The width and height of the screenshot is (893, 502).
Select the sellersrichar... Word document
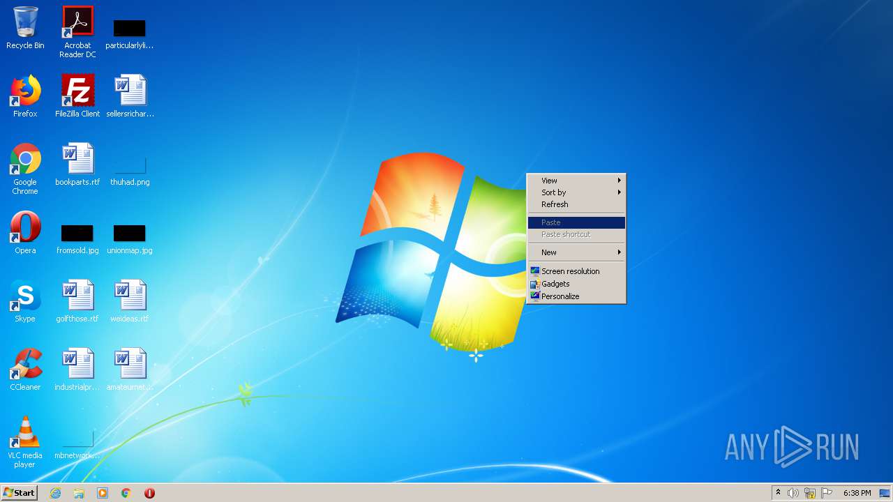coord(130,96)
